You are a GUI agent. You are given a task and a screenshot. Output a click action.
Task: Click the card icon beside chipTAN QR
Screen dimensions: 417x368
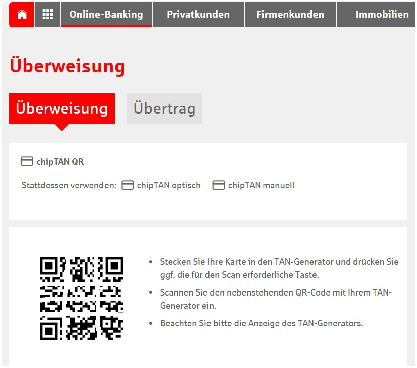point(27,161)
